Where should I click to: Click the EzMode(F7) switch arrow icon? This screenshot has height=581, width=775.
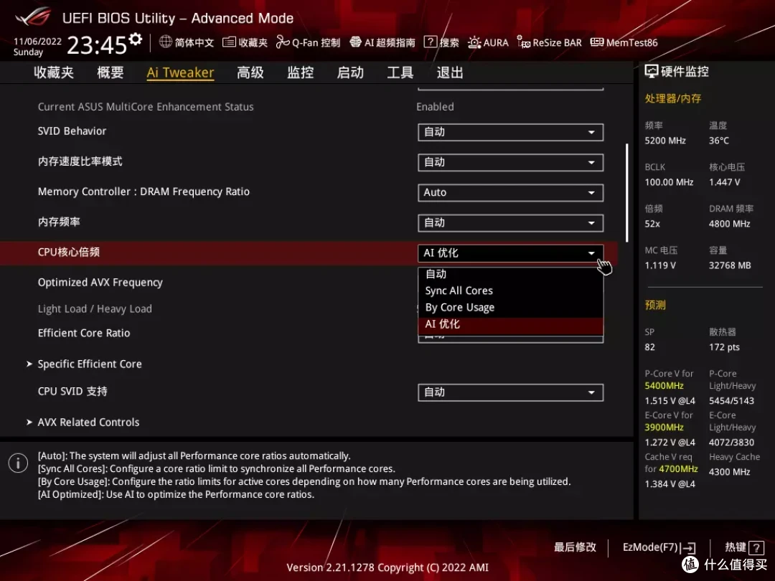[x=688, y=548]
